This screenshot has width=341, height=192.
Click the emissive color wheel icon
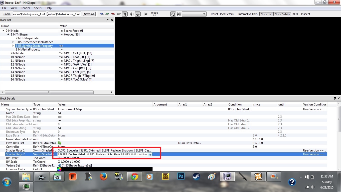point(59,169)
